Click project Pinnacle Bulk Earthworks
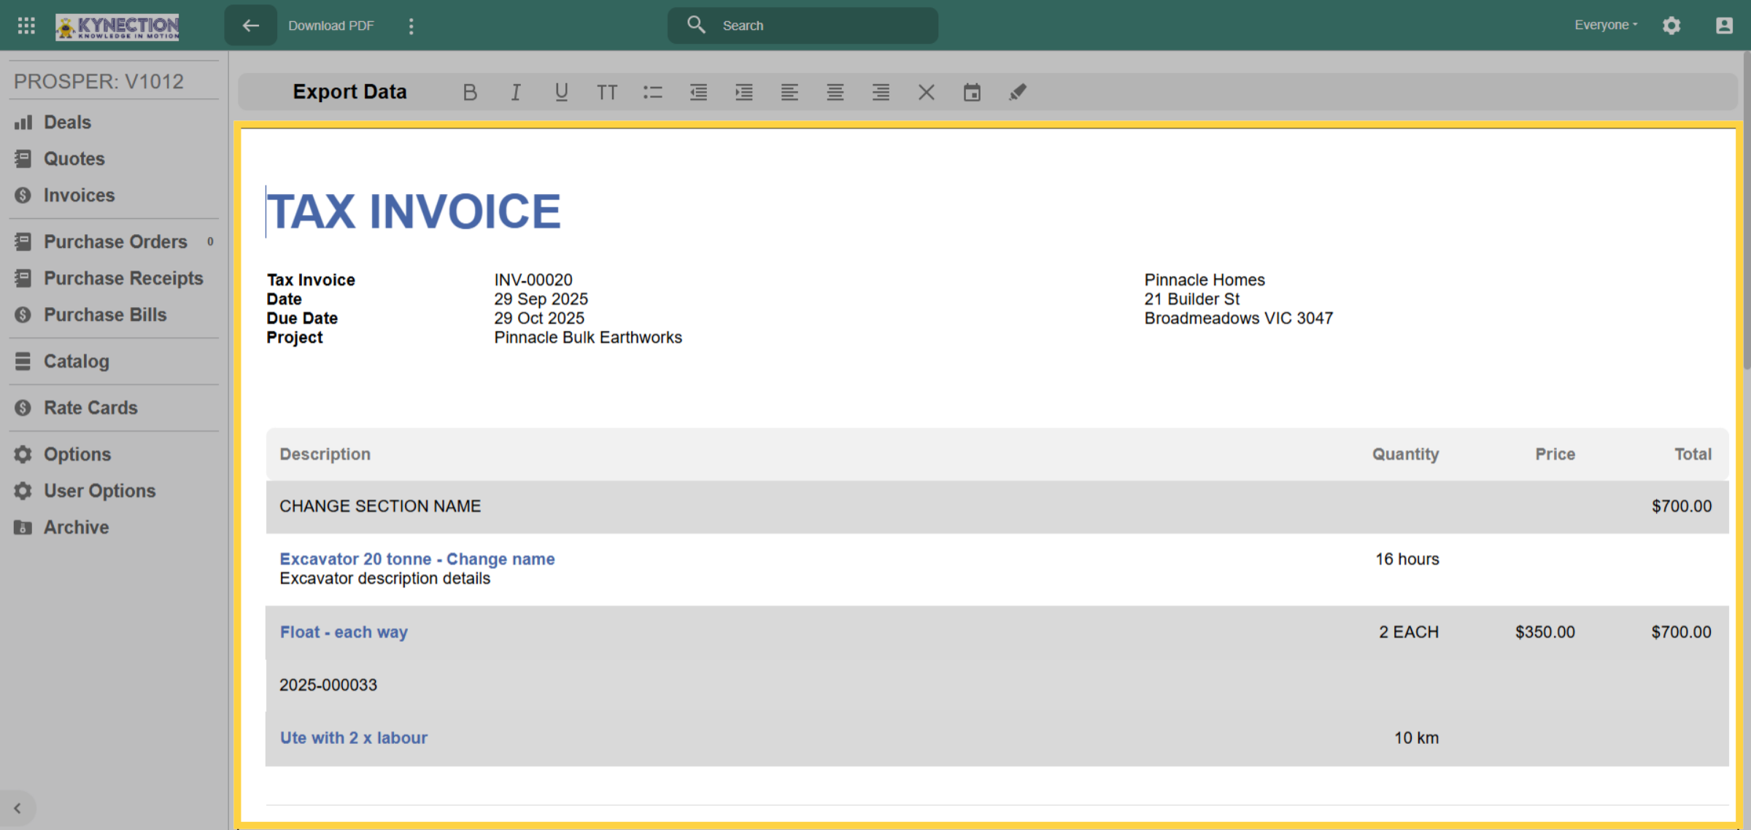 tap(588, 337)
